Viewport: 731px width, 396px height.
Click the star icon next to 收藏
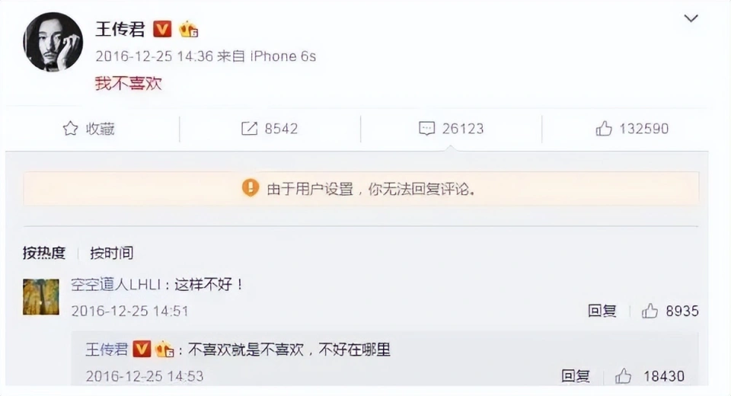click(x=70, y=128)
